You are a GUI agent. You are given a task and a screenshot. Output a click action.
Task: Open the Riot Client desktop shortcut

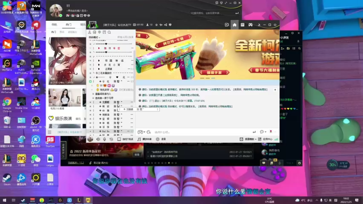36,26
